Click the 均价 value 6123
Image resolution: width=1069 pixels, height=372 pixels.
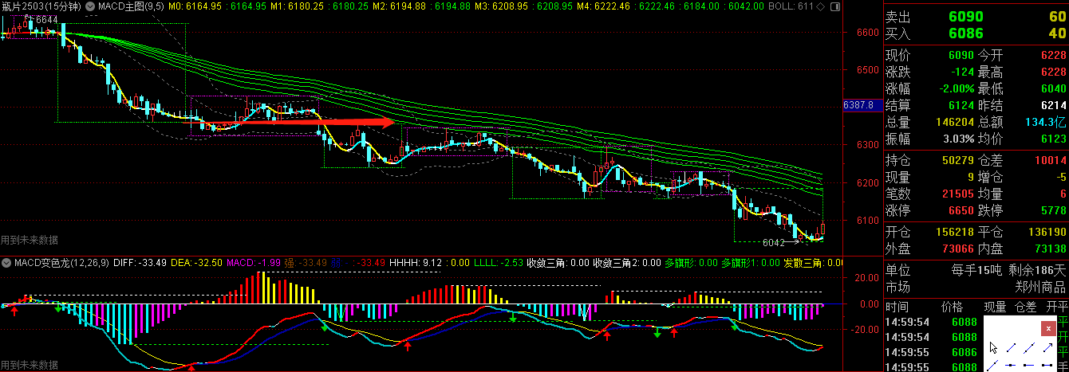(1053, 139)
